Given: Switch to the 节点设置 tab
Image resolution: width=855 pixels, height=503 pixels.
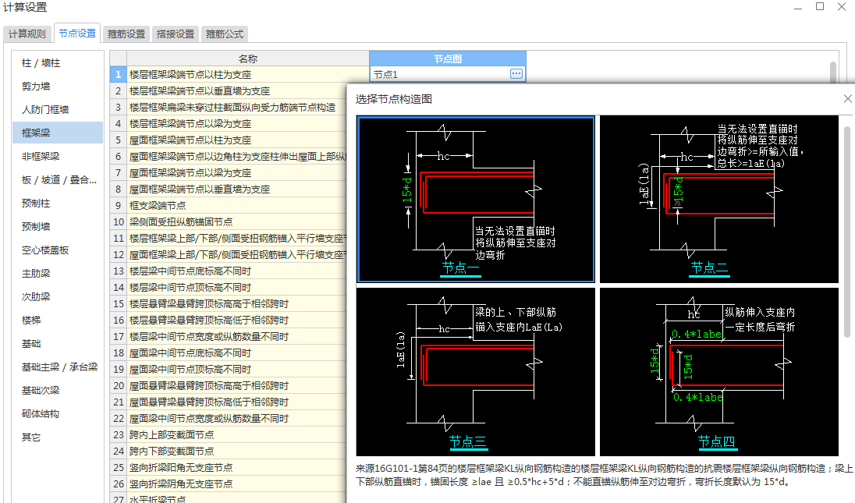Looking at the screenshot, I should 77,34.
